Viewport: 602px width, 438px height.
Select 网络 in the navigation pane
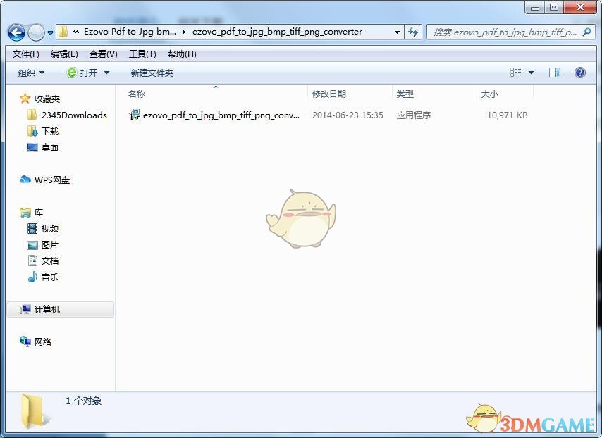point(42,342)
